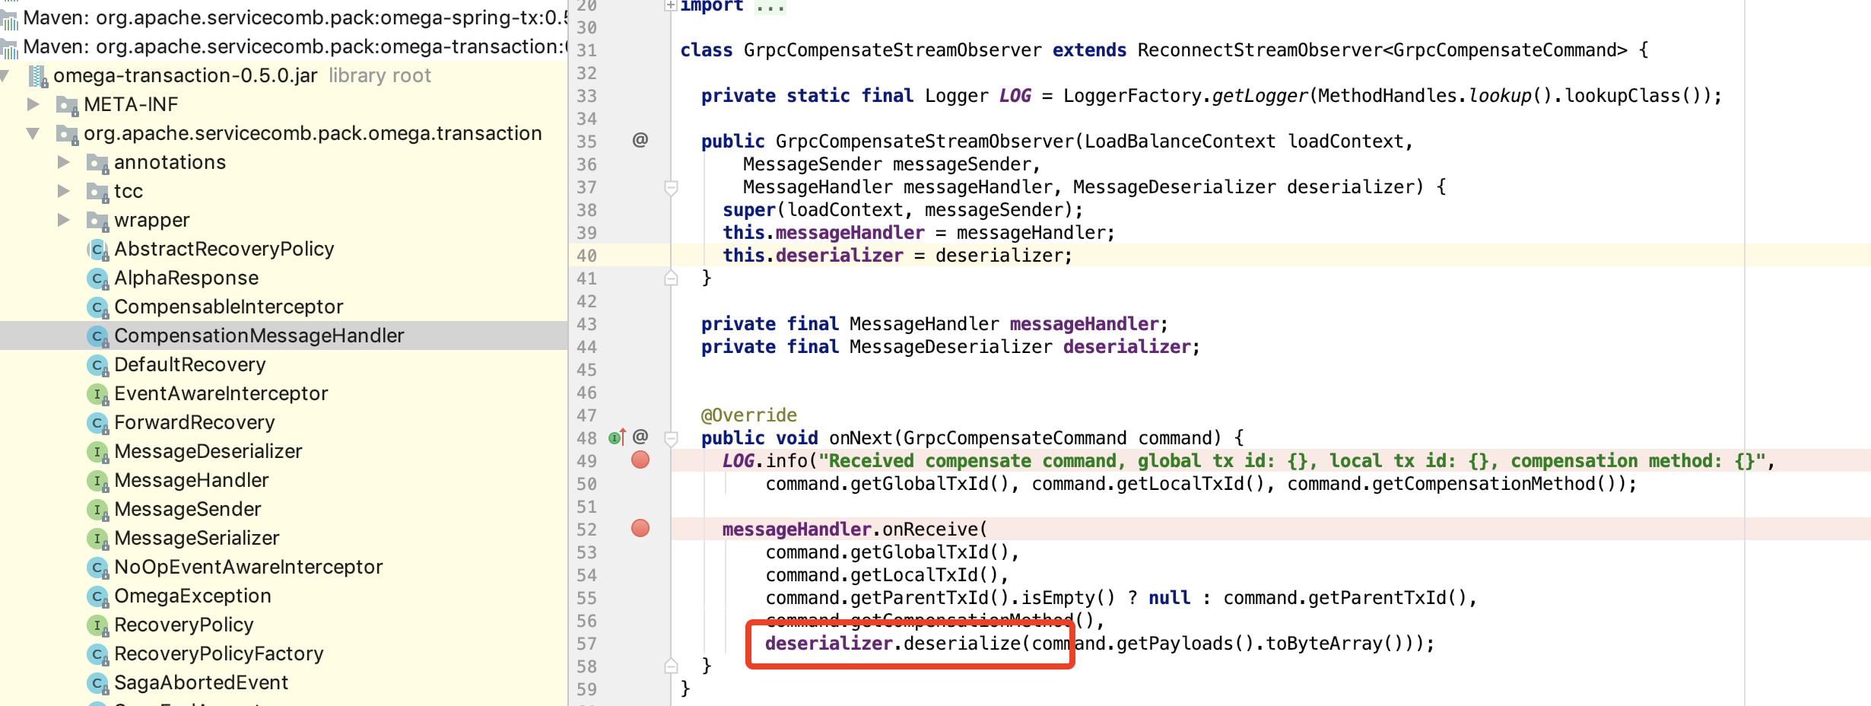The height and width of the screenshot is (706, 1871).
Task: Select RecoveryPolicyFactory in the project tree
Action: [219, 654]
